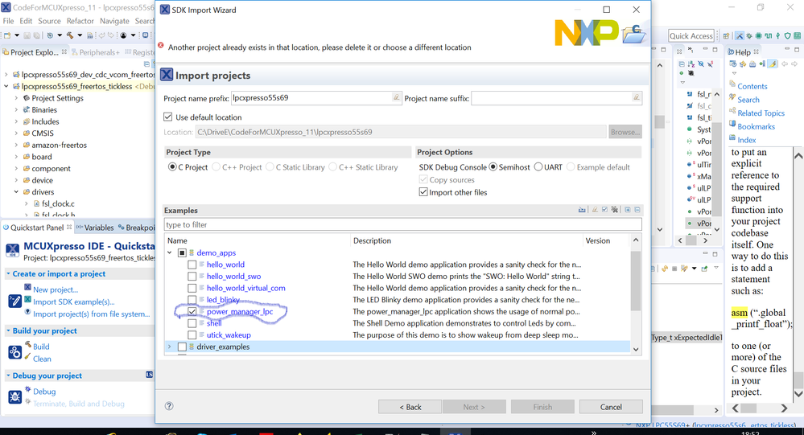Switch to the Develop perspective icon
The image size is (804, 435).
(740, 36)
